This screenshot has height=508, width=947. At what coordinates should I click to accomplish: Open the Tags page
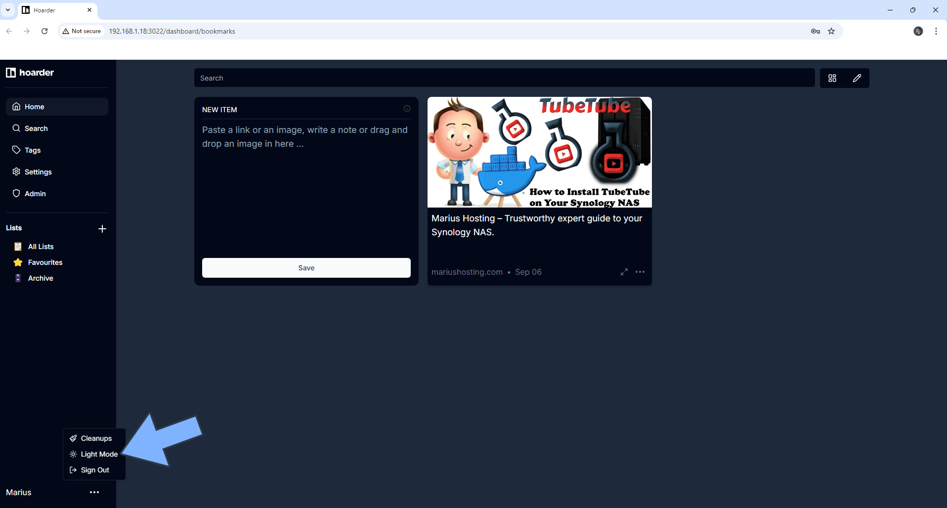[x=57, y=150]
